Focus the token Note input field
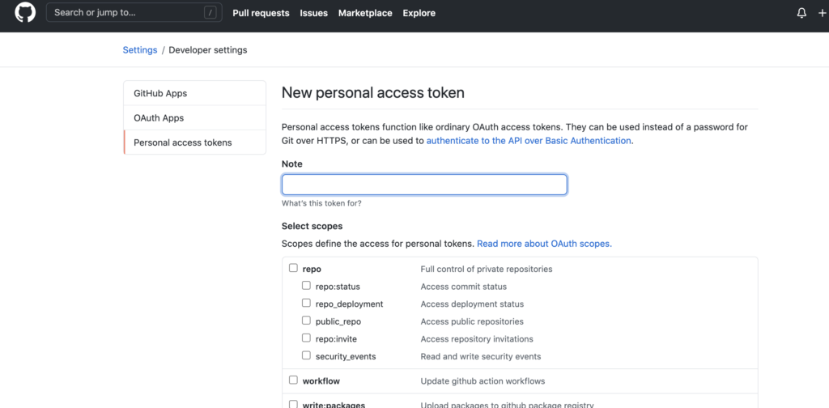 click(x=424, y=185)
